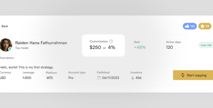The width and height of the screenshot is (213, 108).
Task: Open the trader profile photo
Action: tap(6, 45)
